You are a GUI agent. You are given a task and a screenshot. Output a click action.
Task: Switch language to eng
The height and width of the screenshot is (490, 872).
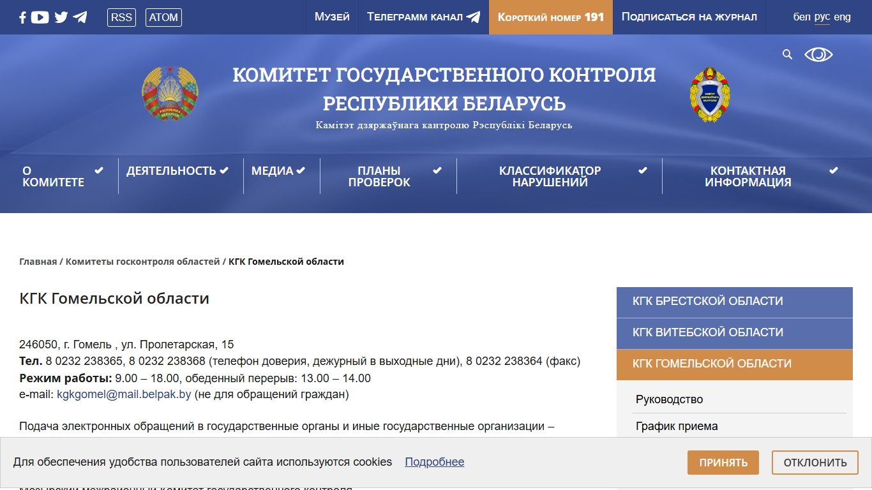[x=842, y=17]
